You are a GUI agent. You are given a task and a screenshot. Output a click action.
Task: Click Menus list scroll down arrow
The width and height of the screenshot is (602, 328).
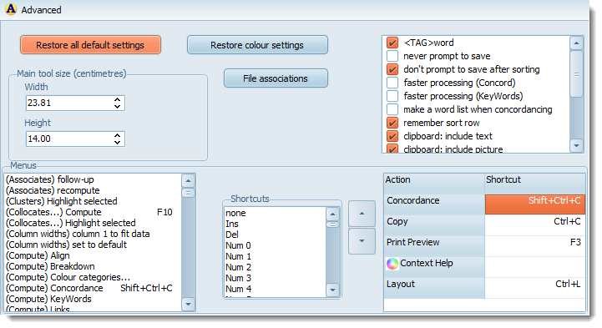click(x=188, y=305)
